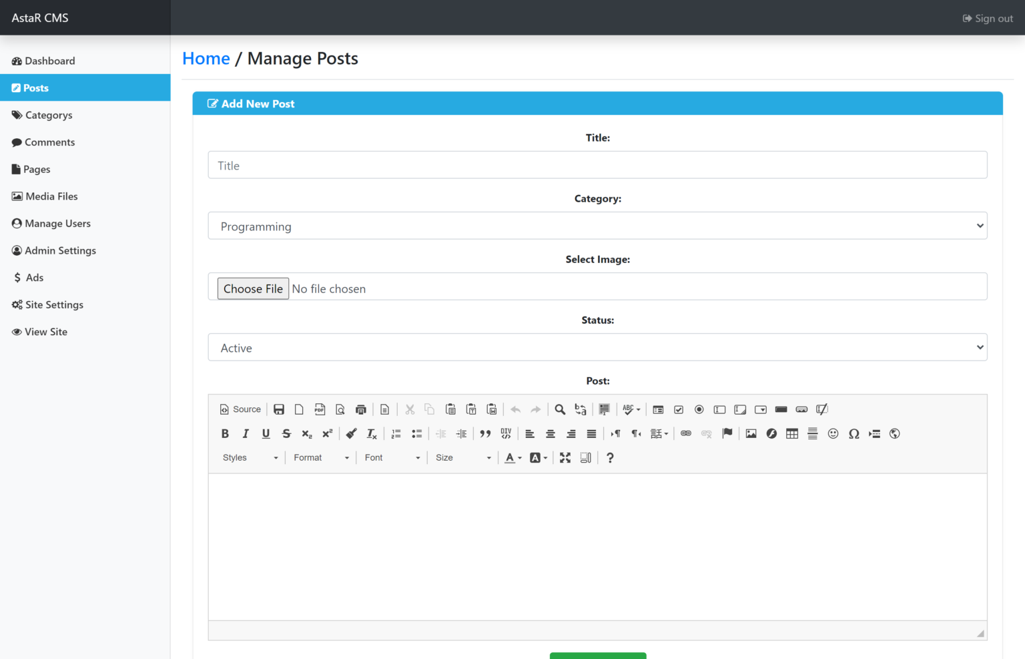Toggle Strikethrough formatting in editor
This screenshot has width=1025, height=659.
pyautogui.click(x=287, y=434)
